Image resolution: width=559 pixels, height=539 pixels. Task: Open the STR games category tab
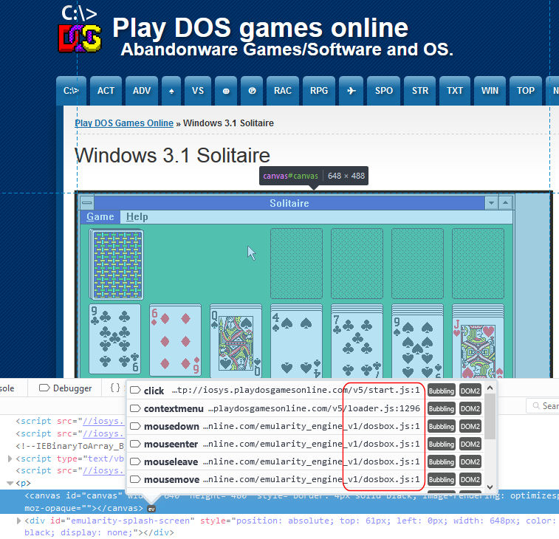(x=420, y=91)
